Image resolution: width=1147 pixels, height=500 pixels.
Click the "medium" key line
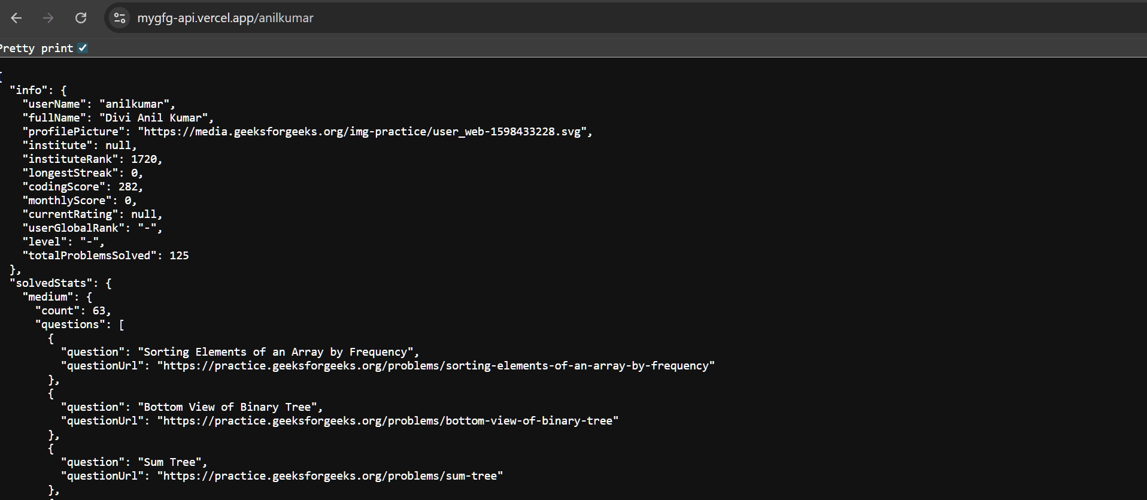57,297
